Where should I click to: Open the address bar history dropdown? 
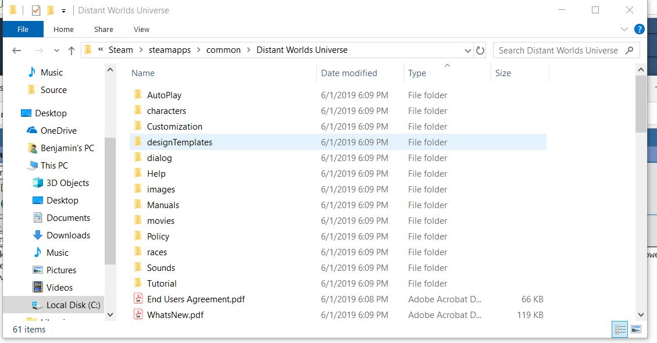point(469,51)
